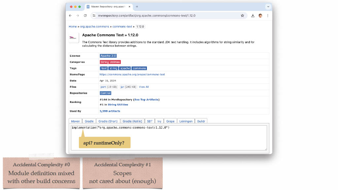
Task: Open the downloads icon in toolbar
Action: (253, 16)
